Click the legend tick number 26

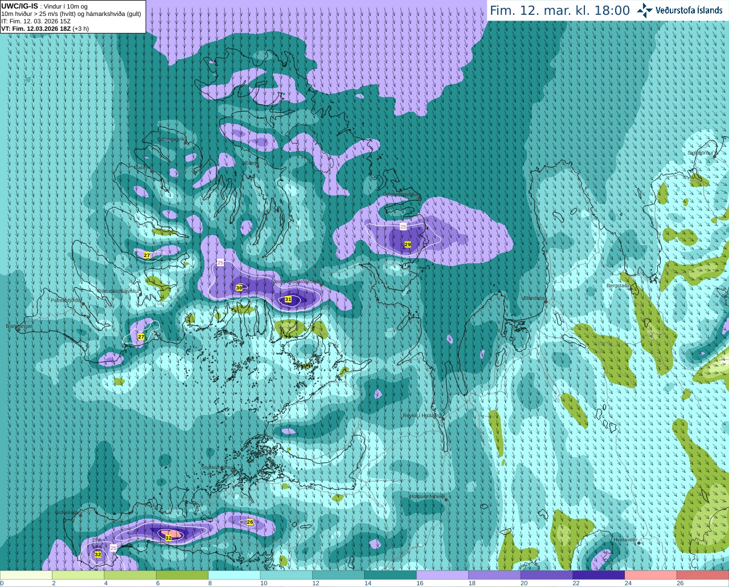click(x=680, y=583)
